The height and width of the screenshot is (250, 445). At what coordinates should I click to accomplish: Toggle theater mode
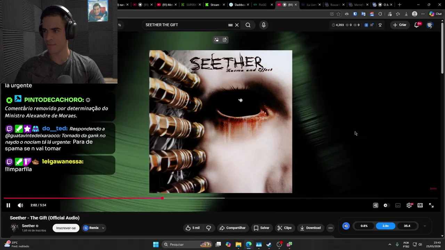pyautogui.click(x=420, y=205)
